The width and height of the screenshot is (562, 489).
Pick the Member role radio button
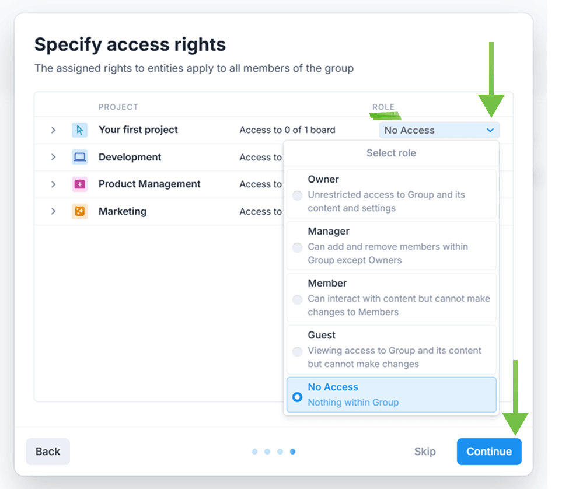click(x=298, y=299)
